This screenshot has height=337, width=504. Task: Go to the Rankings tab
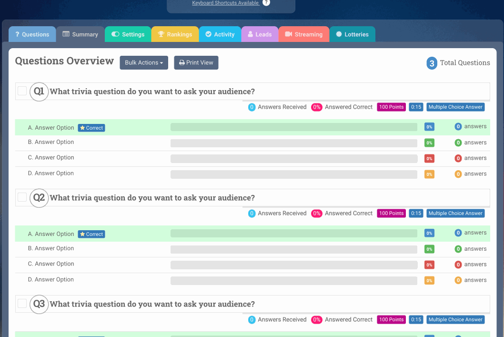pos(175,34)
